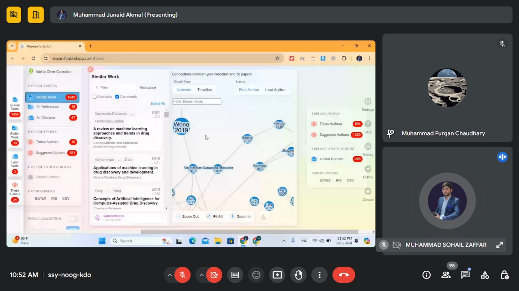The width and height of the screenshot is (519, 291).
Task: Turn on the camera in Meet
Action: pos(214,275)
